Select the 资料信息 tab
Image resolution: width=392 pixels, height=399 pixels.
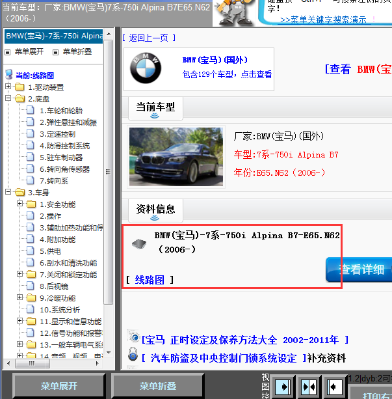(x=155, y=210)
